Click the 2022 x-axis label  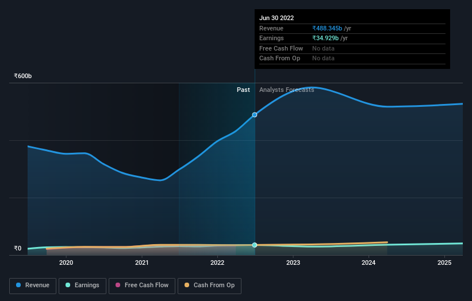click(x=217, y=263)
